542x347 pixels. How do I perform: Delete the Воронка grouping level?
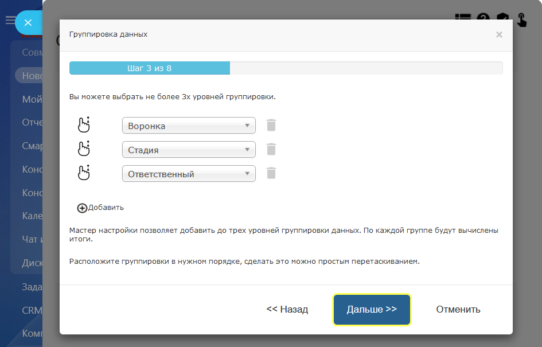(271, 125)
